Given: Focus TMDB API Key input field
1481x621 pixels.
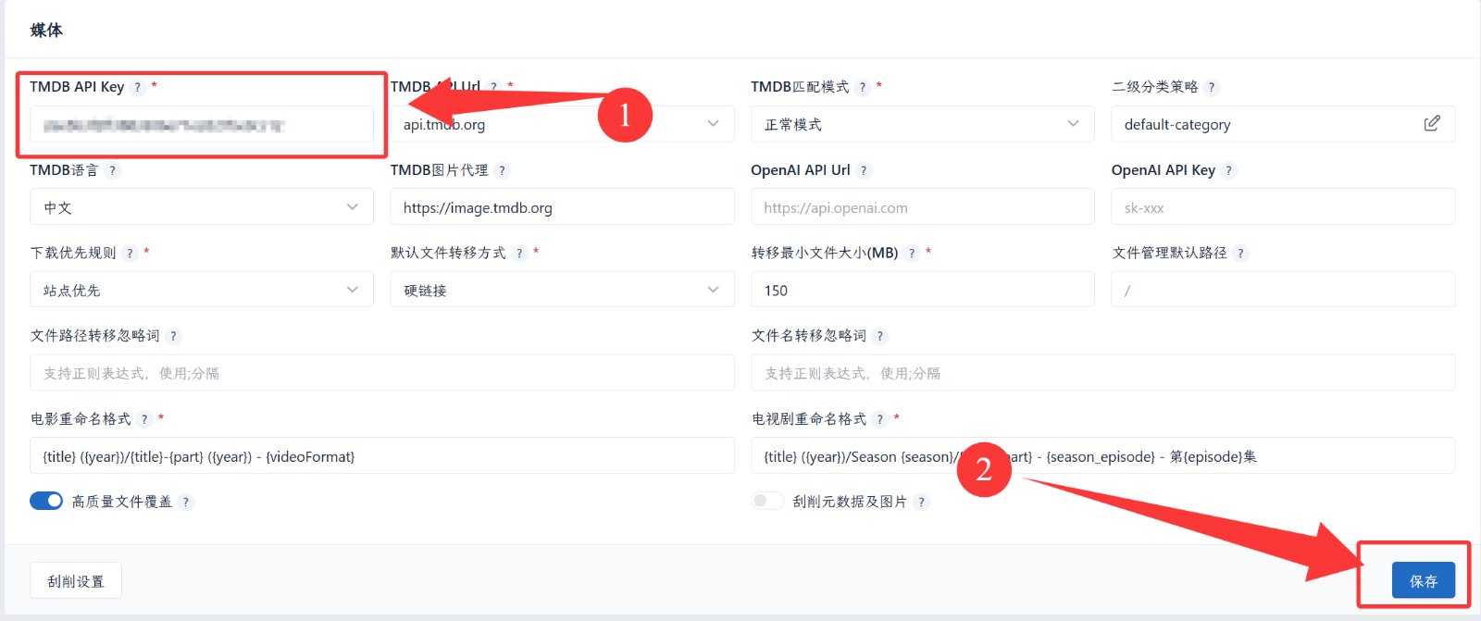Looking at the screenshot, I should pyautogui.click(x=202, y=124).
